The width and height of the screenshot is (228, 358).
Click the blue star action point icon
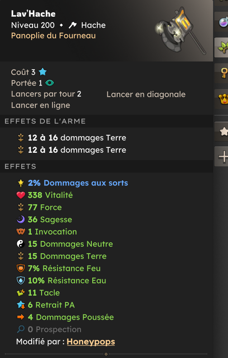pos(43,72)
